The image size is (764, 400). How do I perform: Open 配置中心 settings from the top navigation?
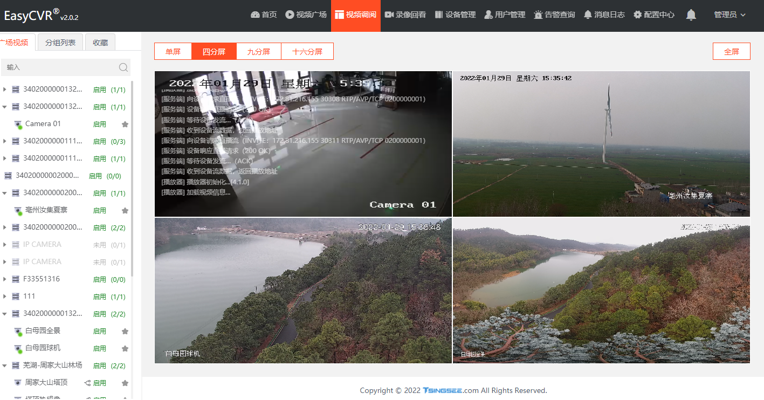pos(653,15)
